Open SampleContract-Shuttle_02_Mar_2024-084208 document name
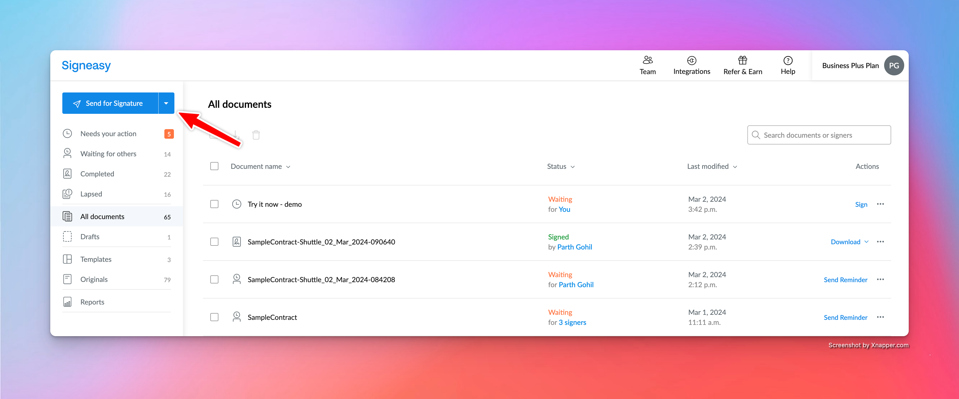 [321, 279]
